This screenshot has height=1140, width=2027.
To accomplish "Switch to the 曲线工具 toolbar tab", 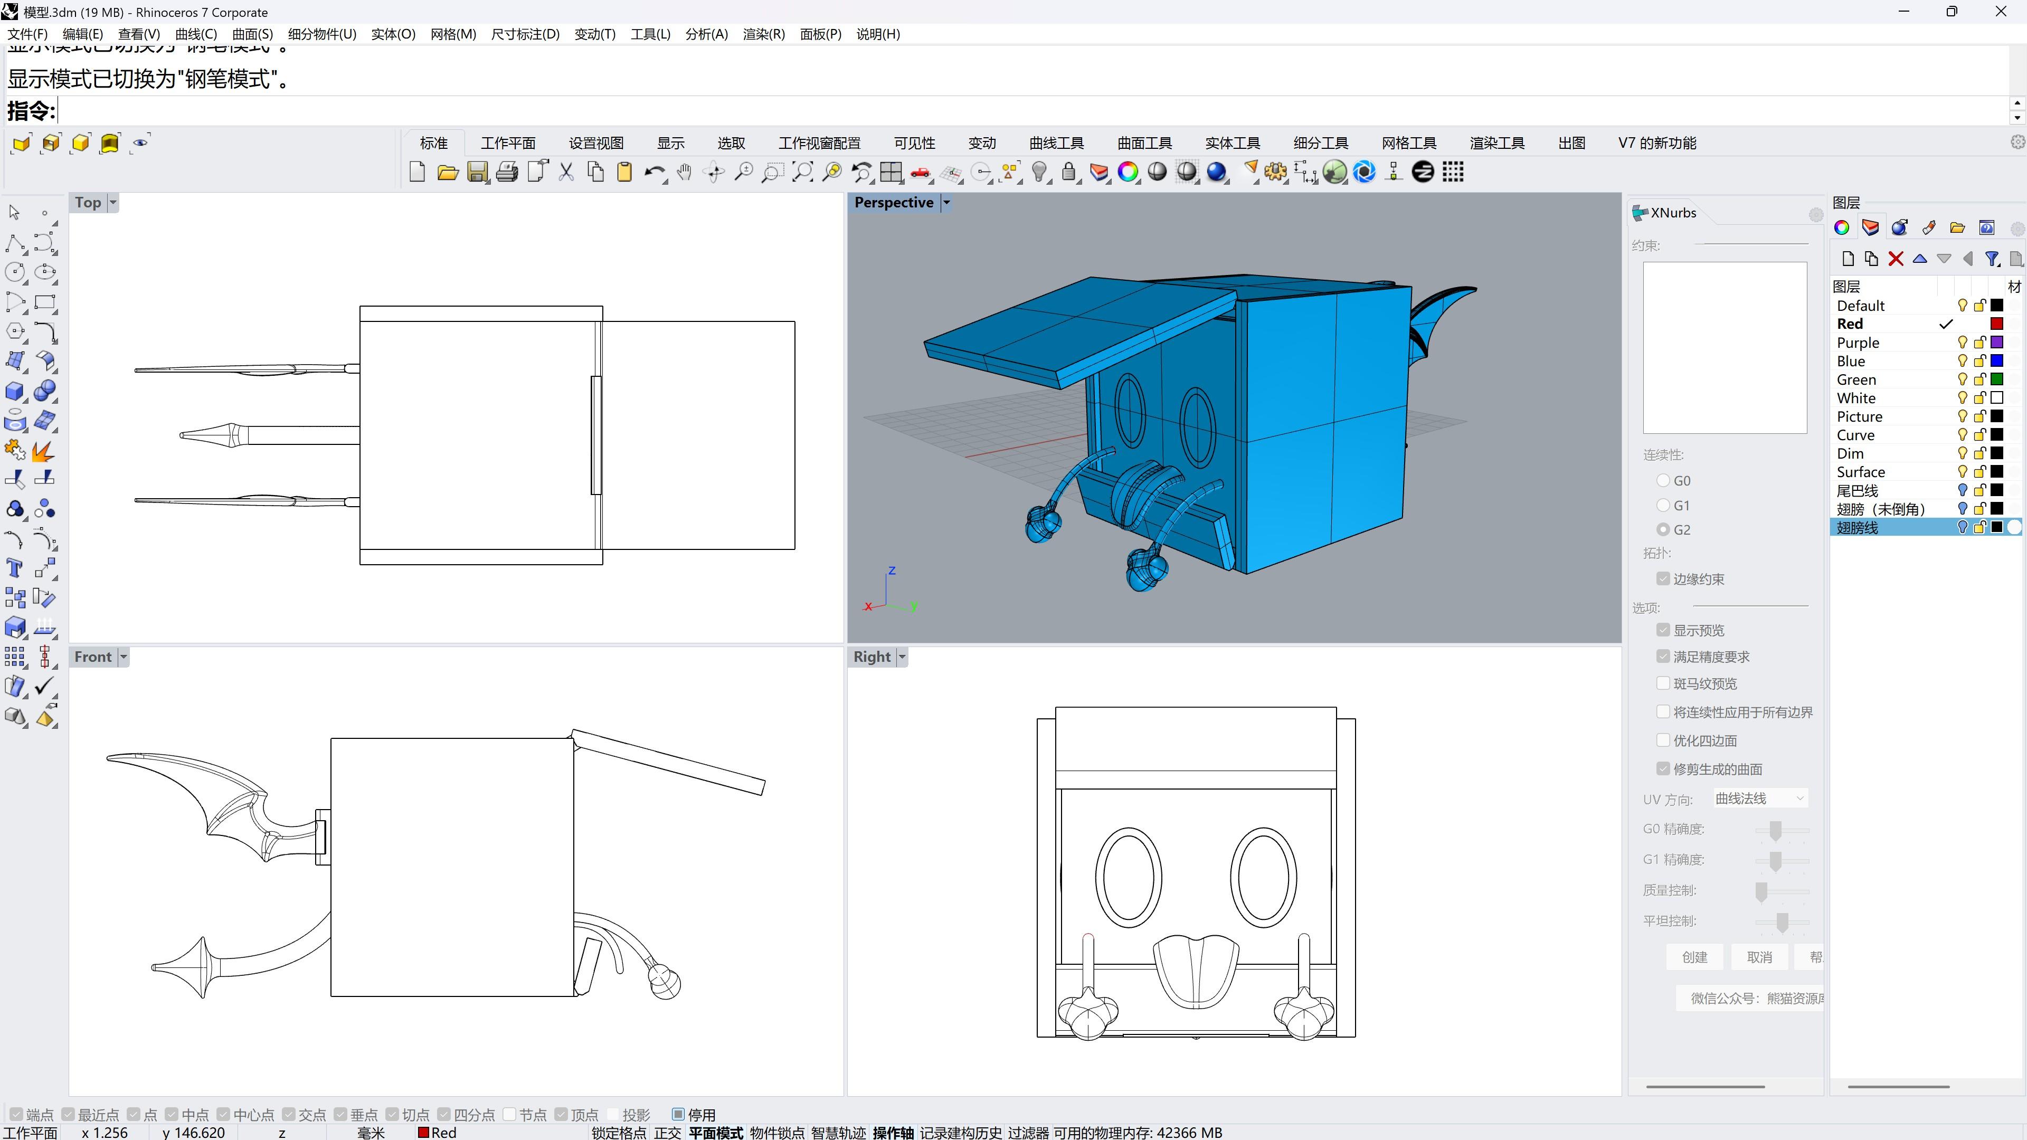I will (1056, 143).
